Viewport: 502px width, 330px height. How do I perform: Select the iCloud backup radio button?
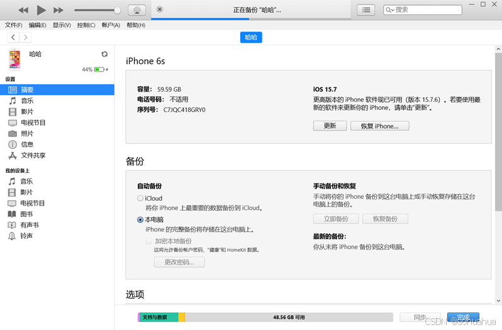click(x=140, y=198)
